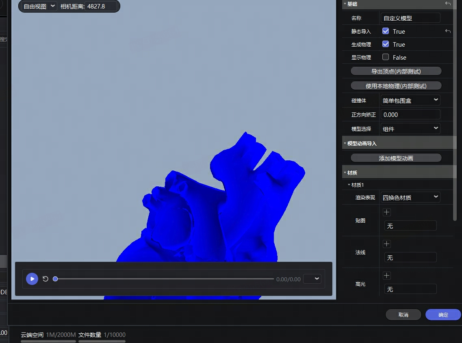Click the animation timeline slider handle
This screenshot has height=343, width=462.
coord(55,279)
